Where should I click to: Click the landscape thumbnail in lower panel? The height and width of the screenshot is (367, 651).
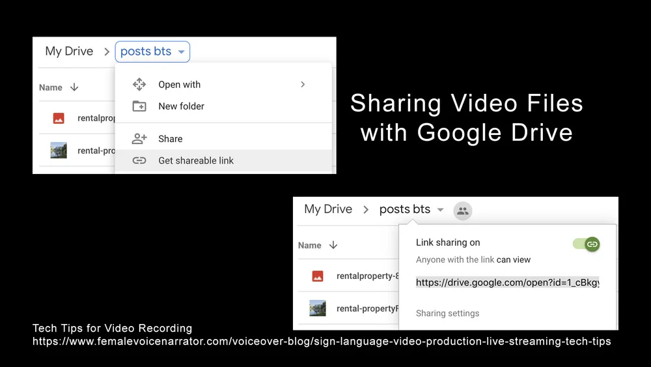pos(318,308)
